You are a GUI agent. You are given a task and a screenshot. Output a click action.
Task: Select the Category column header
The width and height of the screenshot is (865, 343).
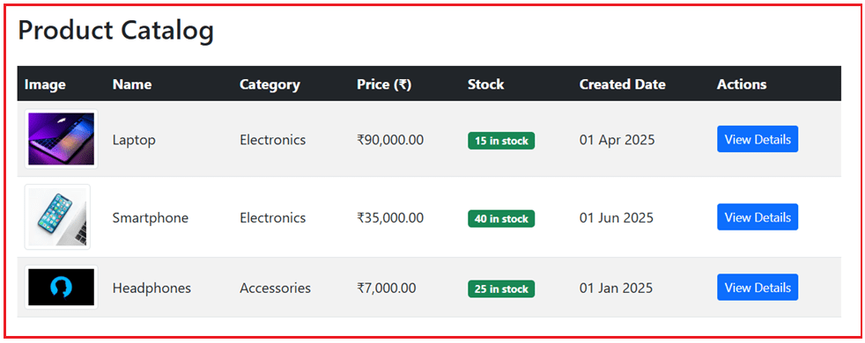point(270,84)
